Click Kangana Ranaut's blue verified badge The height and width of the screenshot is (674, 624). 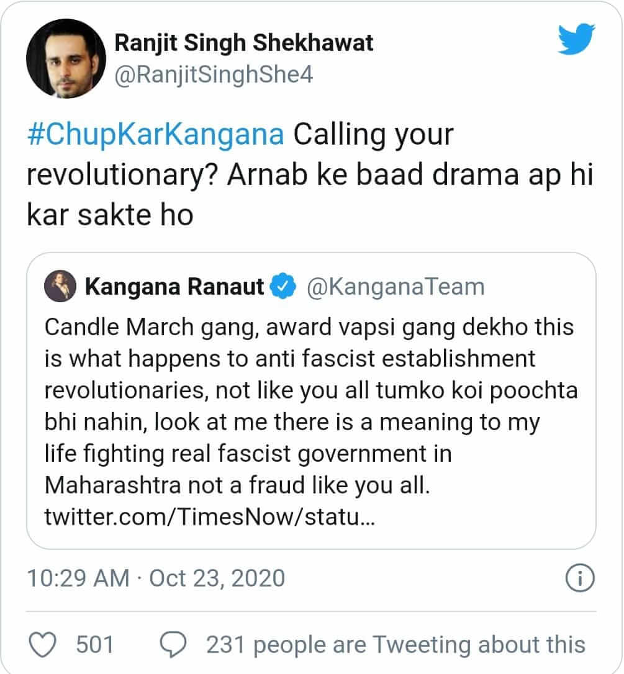(284, 287)
